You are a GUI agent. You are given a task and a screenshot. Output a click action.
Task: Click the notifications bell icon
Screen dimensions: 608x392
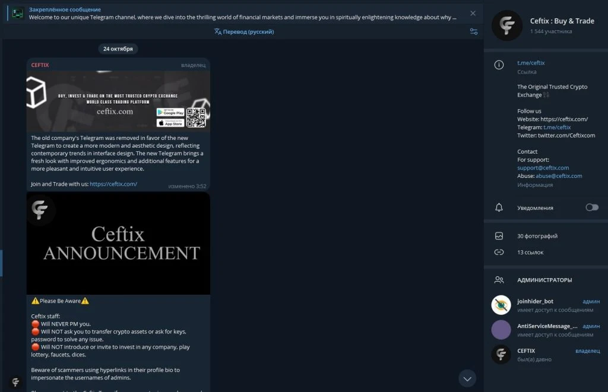[x=499, y=208]
